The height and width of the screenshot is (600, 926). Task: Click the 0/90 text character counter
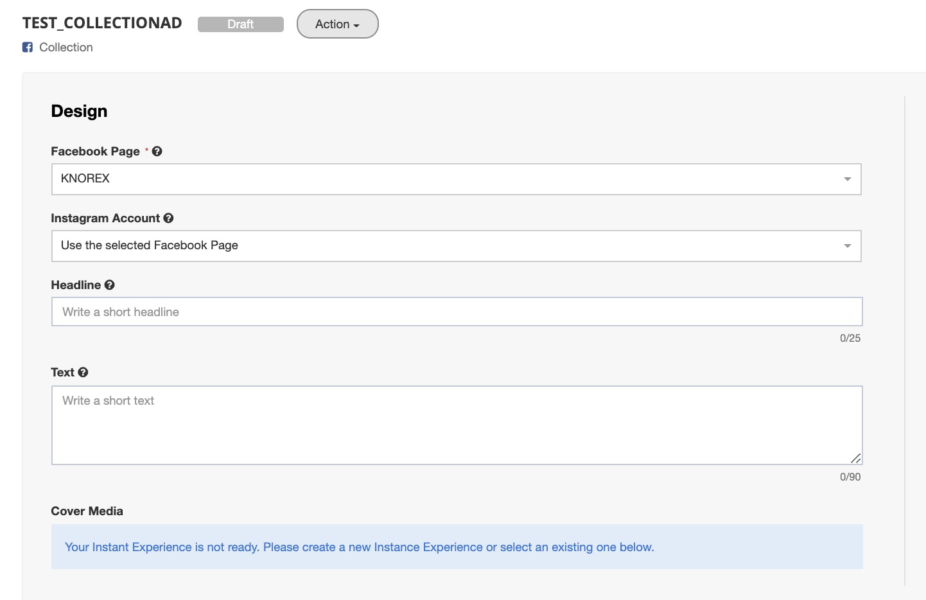tap(850, 477)
